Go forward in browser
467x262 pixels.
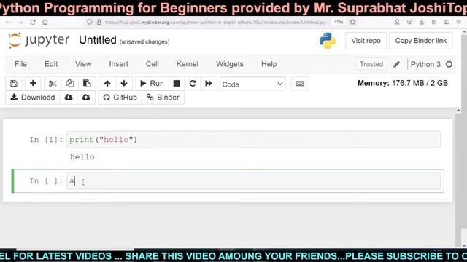(20, 23)
